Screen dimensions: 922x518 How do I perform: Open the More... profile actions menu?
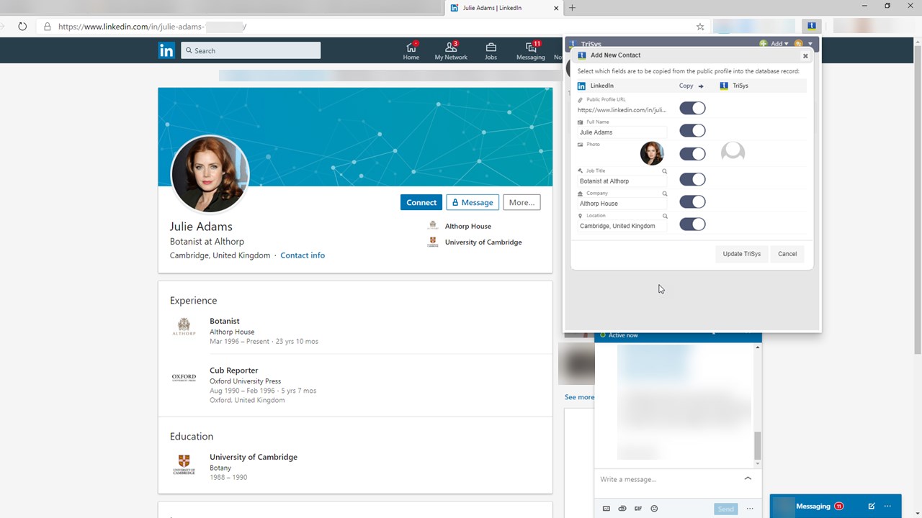(x=522, y=202)
